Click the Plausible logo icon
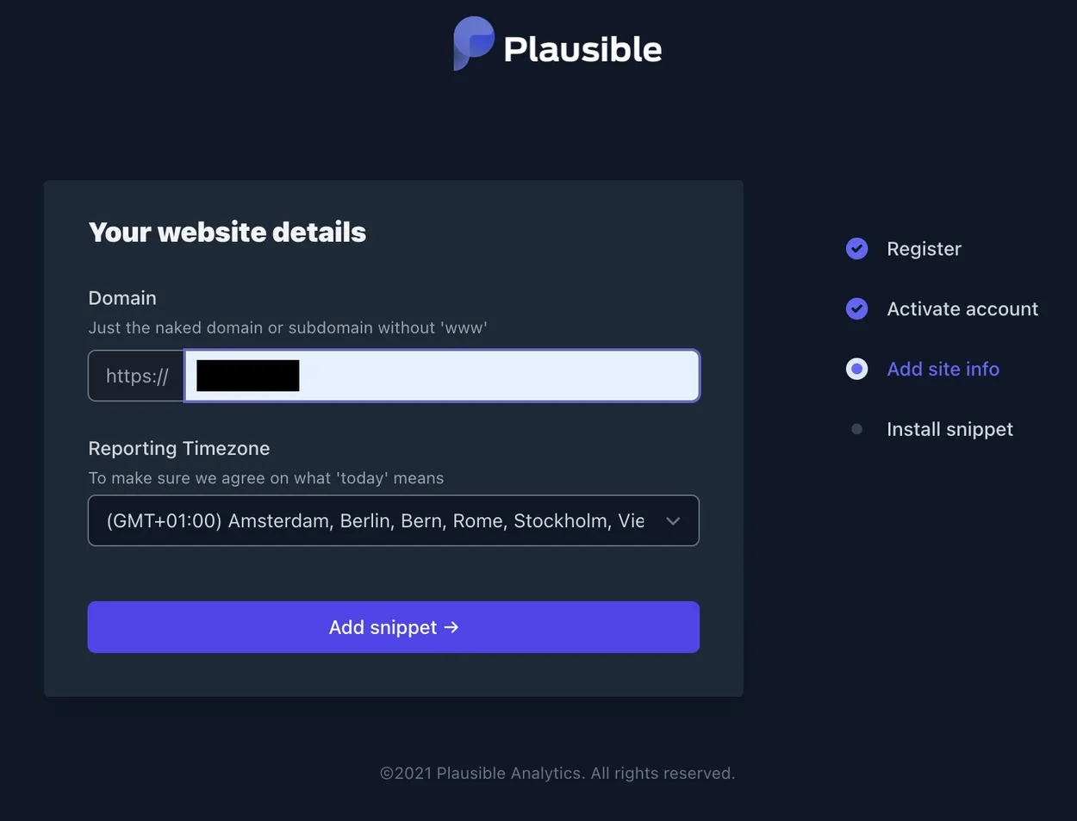The width and height of the screenshot is (1077, 821). (x=472, y=44)
